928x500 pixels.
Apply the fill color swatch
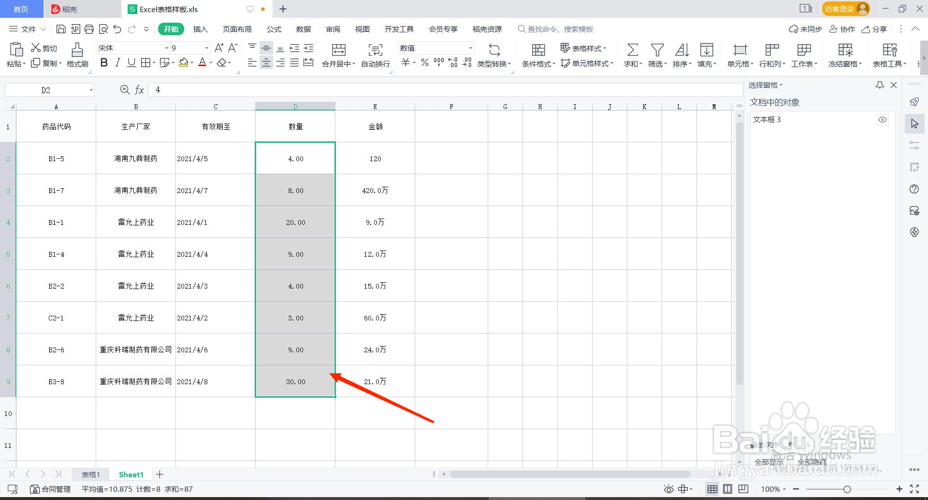coord(183,63)
